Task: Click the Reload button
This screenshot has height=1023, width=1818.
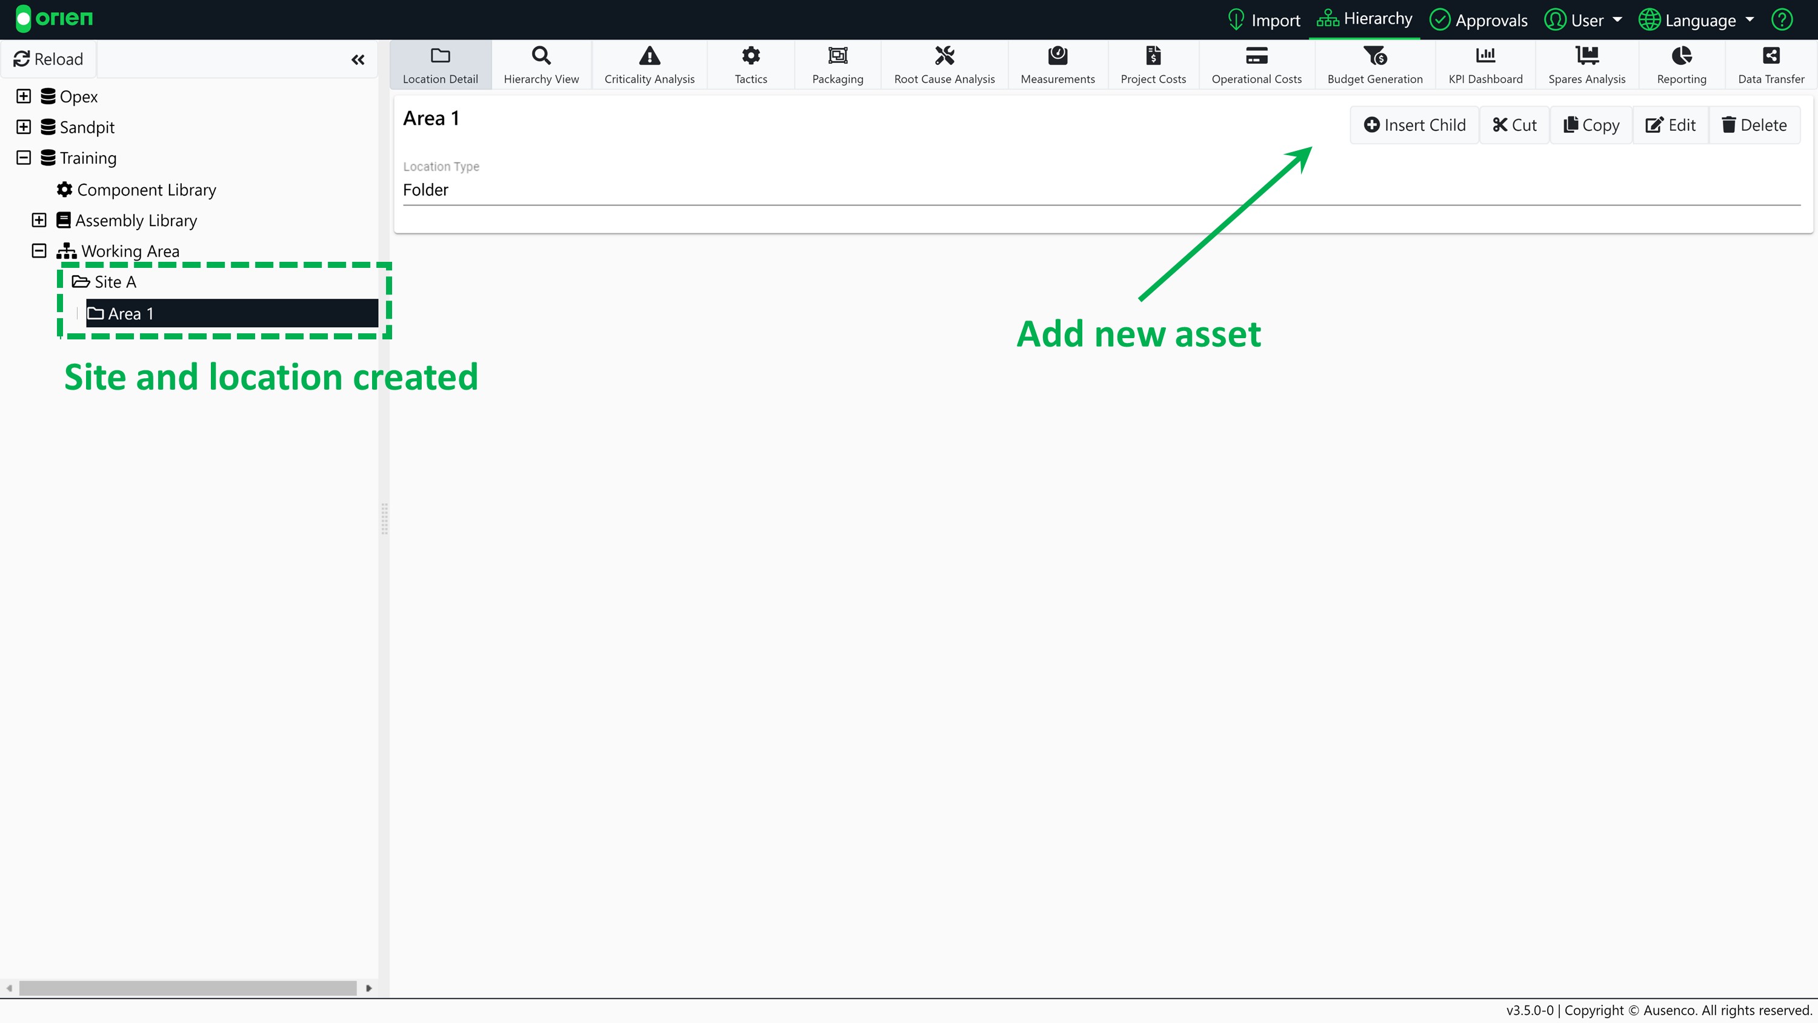Action: [48, 59]
